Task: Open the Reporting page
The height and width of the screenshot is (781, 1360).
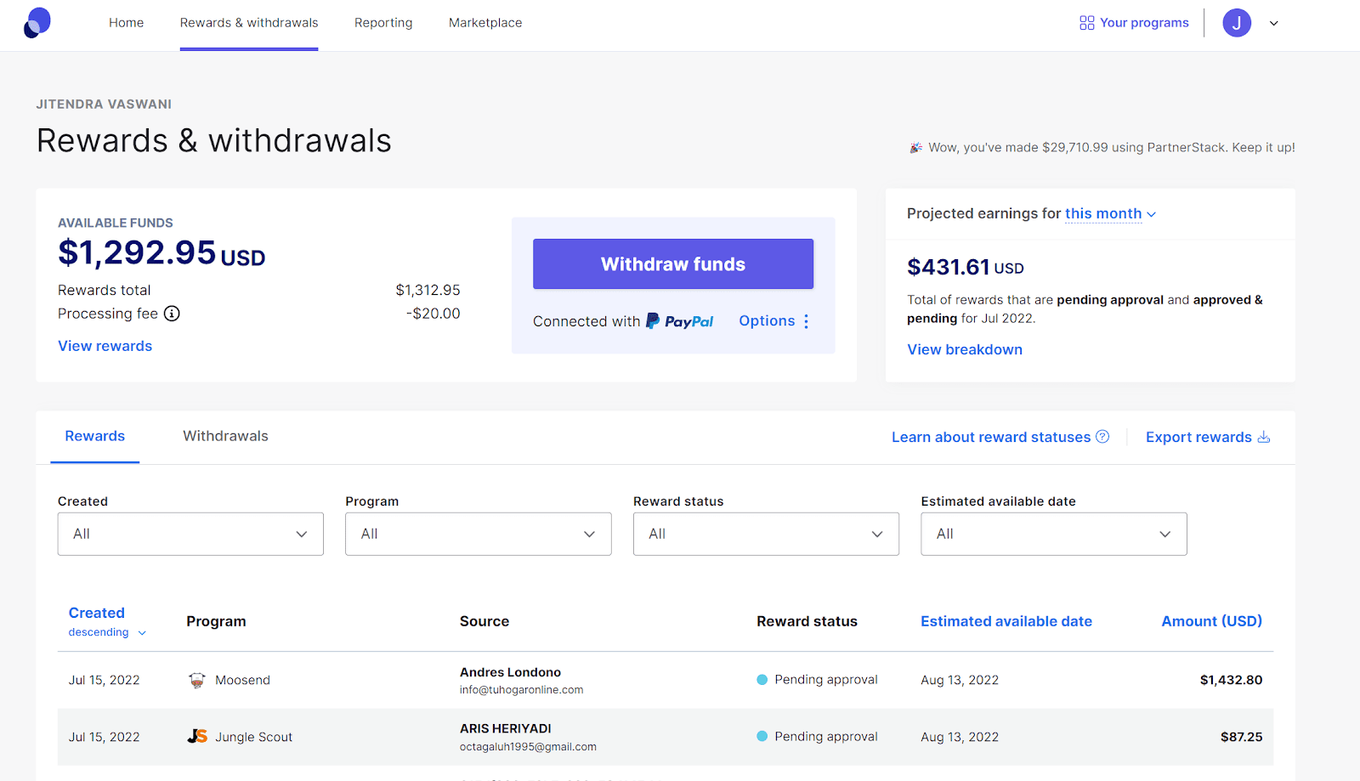Action: click(383, 22)
